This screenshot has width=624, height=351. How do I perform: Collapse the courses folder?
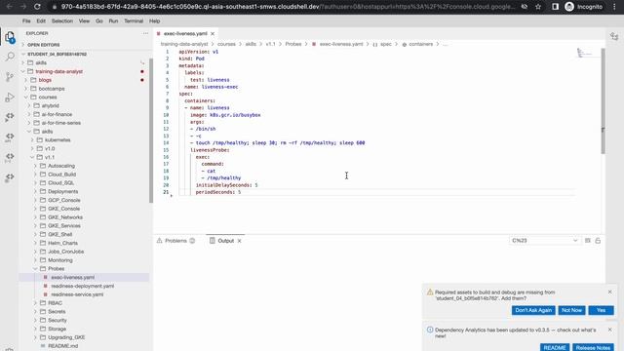tap(48, 97)
